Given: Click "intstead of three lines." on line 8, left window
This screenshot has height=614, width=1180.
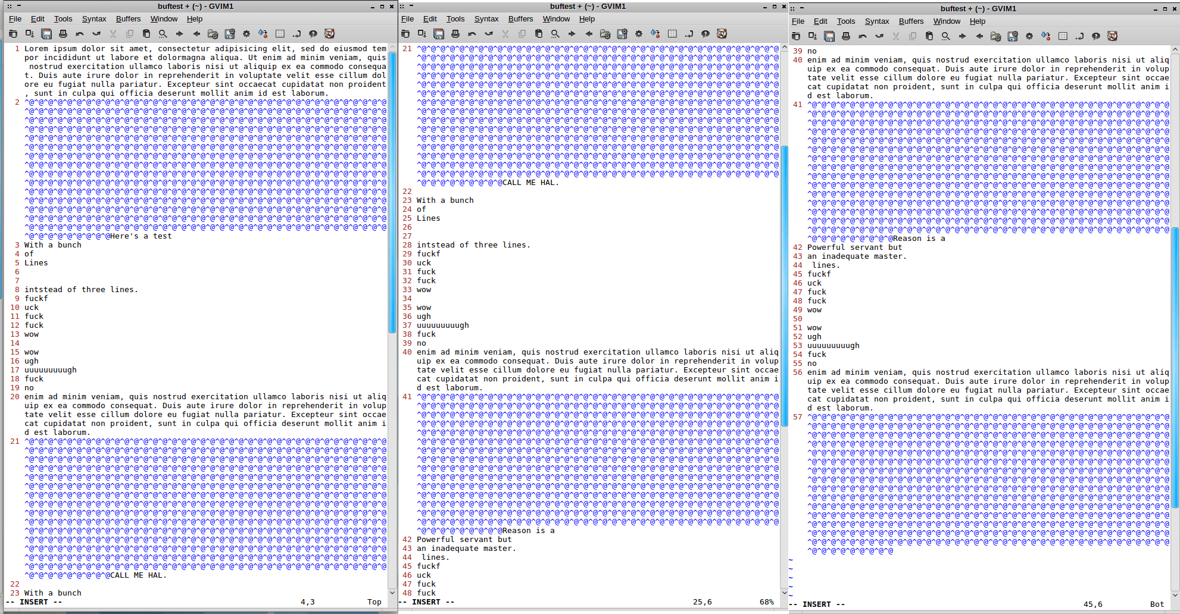Looking at the screenshot, I should coord(82,290).
